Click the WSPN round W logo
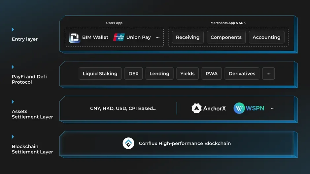The height and width of the screenshot is (174, 310). [239, 108]
